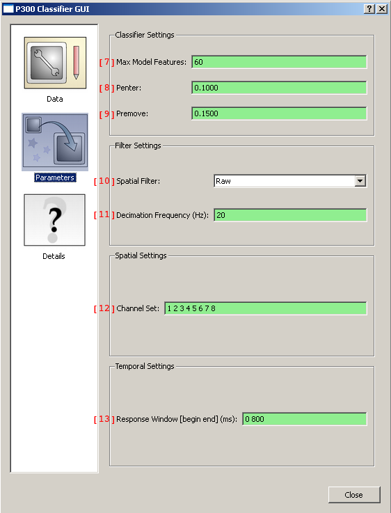Click the Spatial Settings group title

tap(141, 255)
